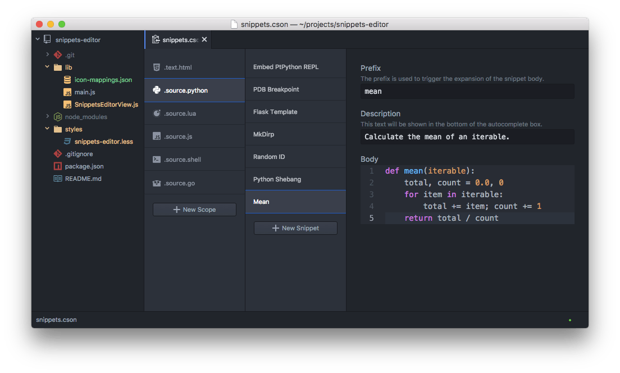Viewport: 620px width, 373px height.
Task: Open the MkDirp snippet
Action: tap(295, 134)
